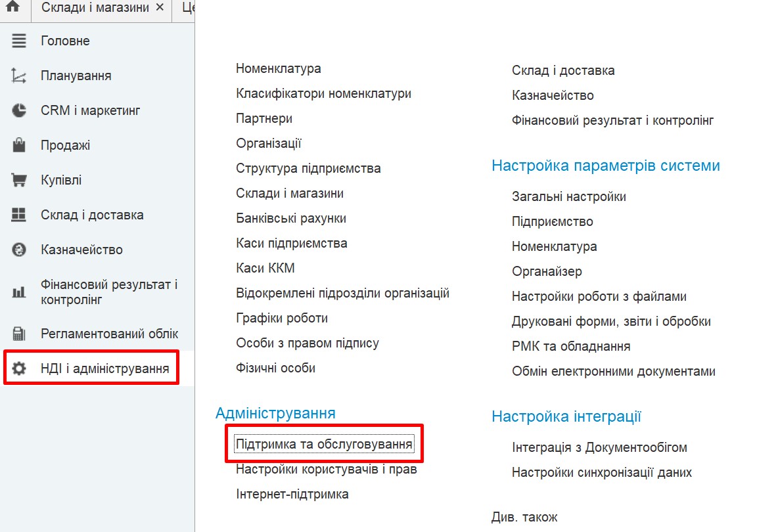Open Обмін електронними документами
The height and width of the screenshot is (532, 776).
coord(614,371)
